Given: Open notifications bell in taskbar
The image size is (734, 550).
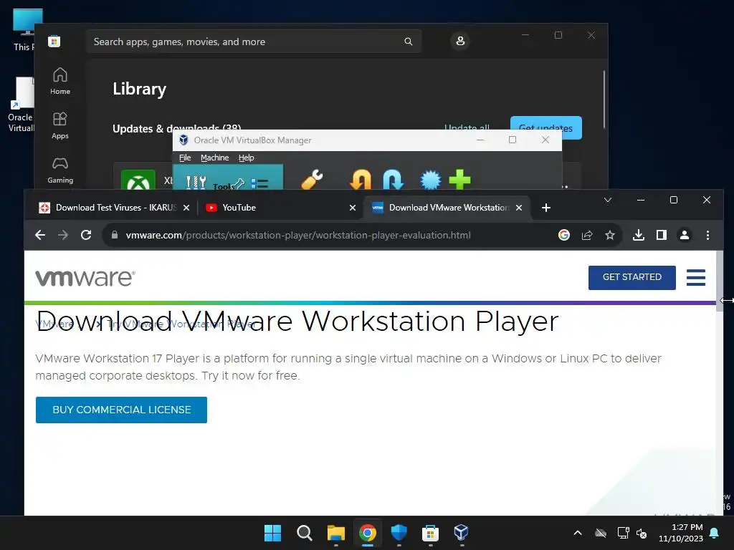Looking at the screenshot, I should pos(715,533).
